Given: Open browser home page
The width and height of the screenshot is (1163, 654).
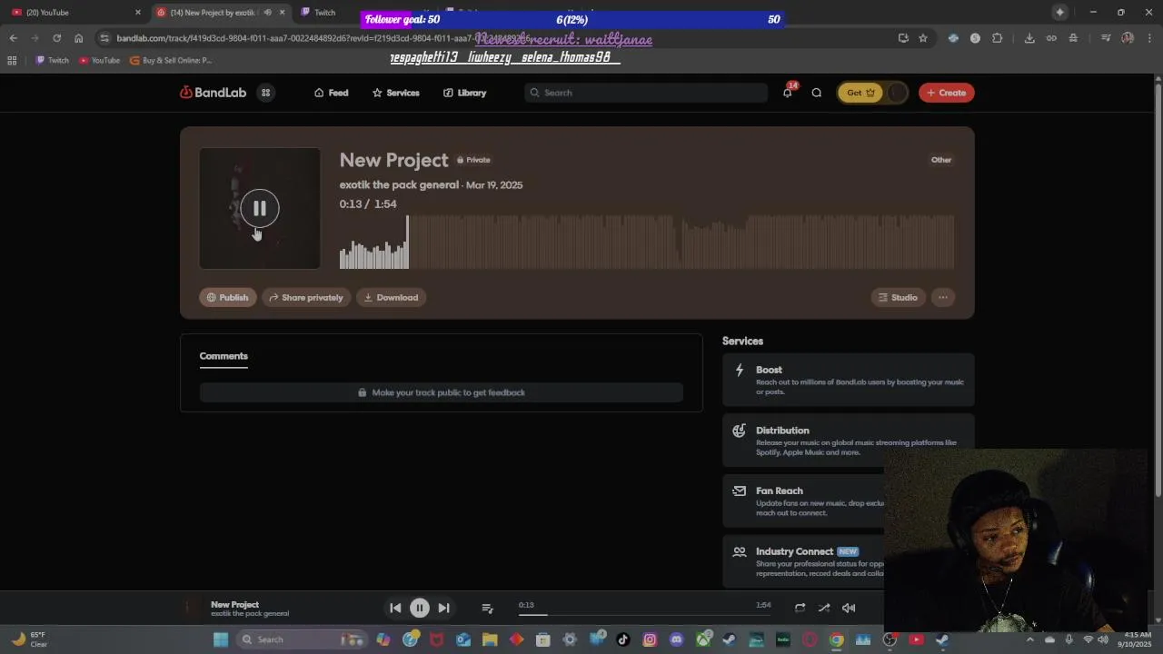Looking at the screenshot, I should [x=78, y=38].
